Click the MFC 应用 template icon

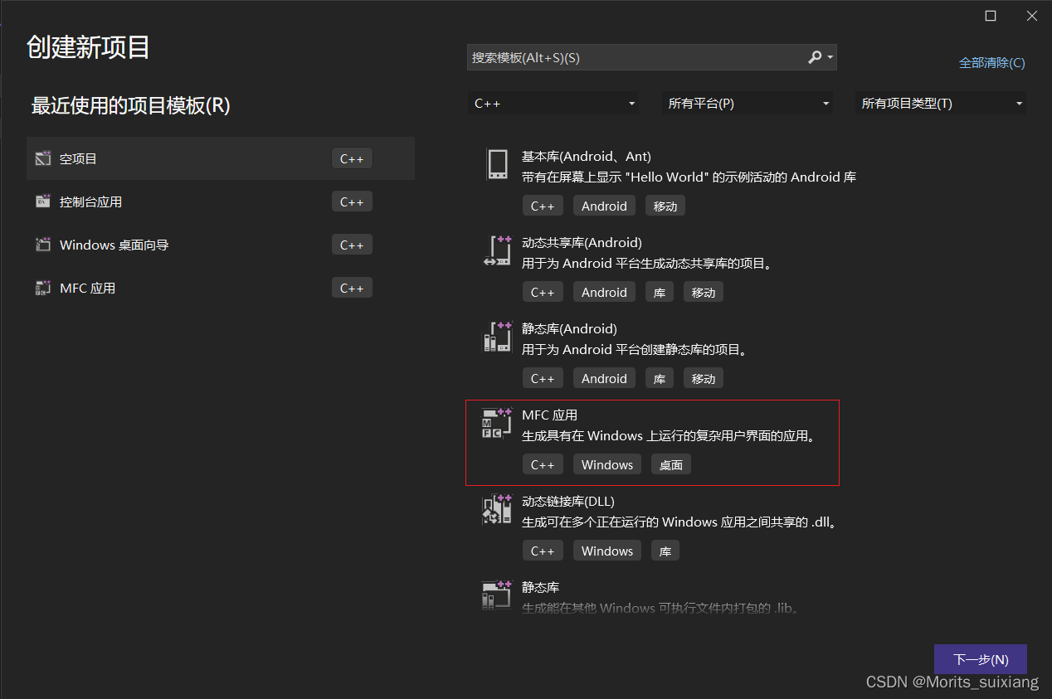click(497, 423)
